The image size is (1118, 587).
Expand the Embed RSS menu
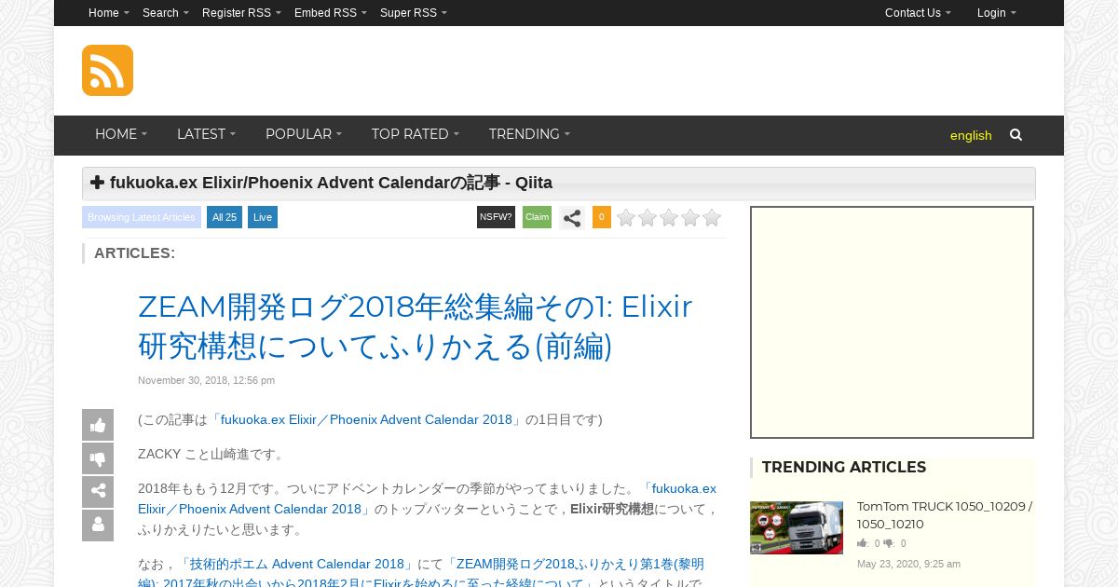(331, 13)
